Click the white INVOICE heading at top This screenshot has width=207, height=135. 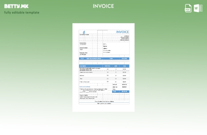[x=103, y=6]
